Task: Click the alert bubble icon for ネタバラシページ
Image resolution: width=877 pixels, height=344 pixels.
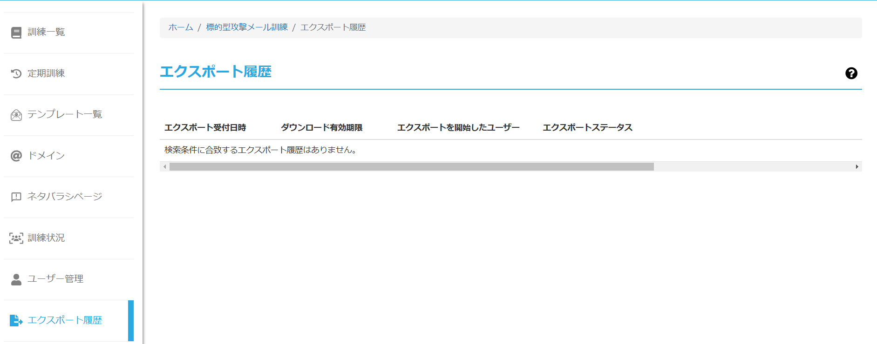Action: point(16,197)
